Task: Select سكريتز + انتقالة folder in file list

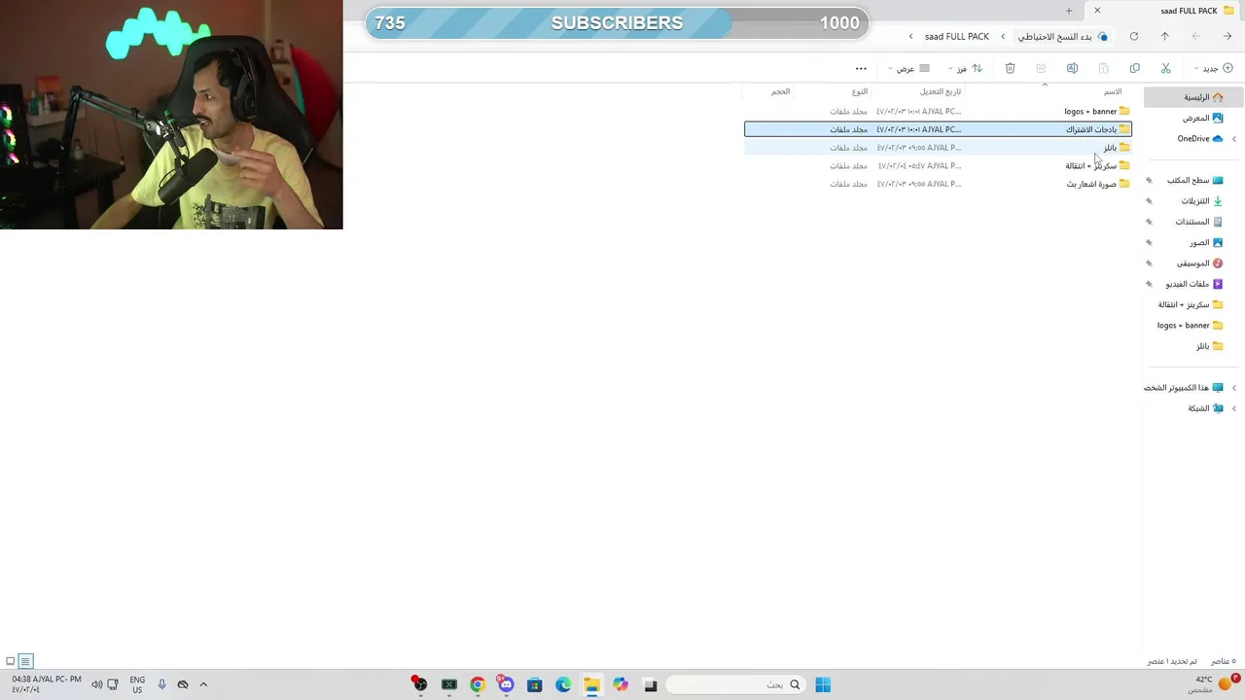Action: point(938,165)
